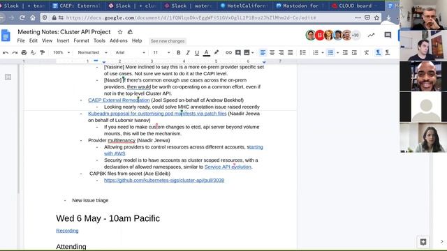Toggle the bulleted list button
Image resolution: width=447 pixels, height=251 pixels.
point(330,53)
